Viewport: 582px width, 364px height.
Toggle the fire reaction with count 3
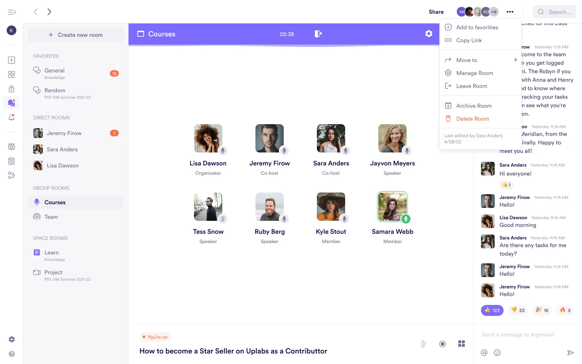coord(565,310)
